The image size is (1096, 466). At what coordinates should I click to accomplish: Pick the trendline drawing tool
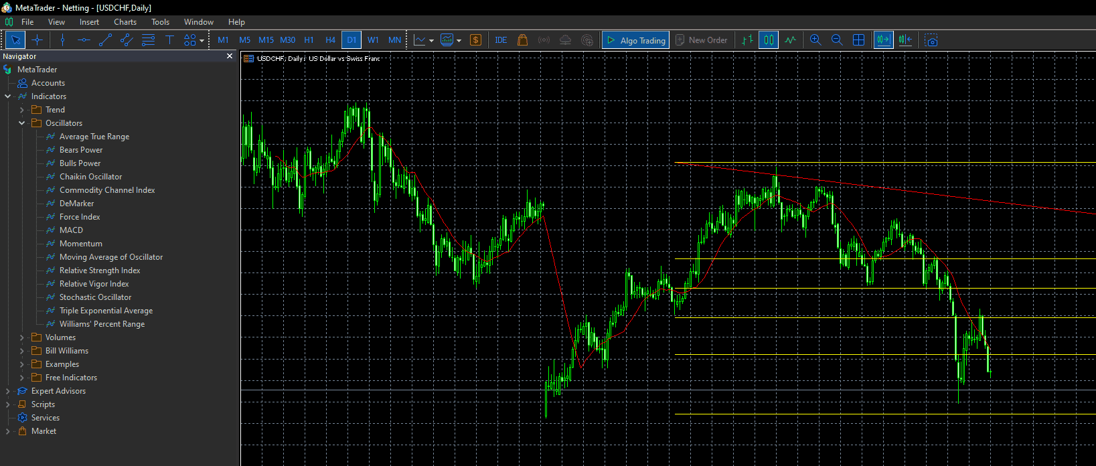pos(105,40)
